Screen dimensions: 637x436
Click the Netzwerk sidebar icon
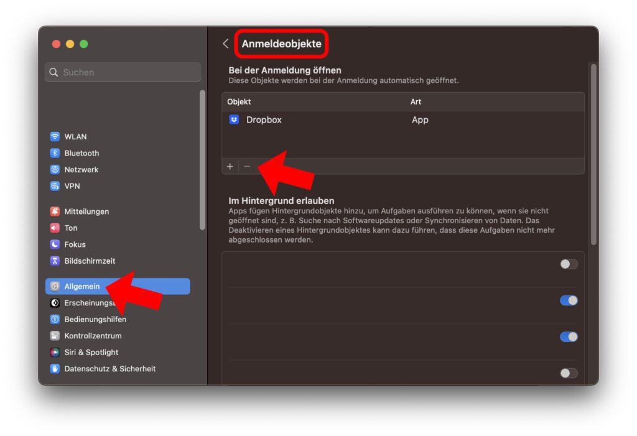pos(55,169)
